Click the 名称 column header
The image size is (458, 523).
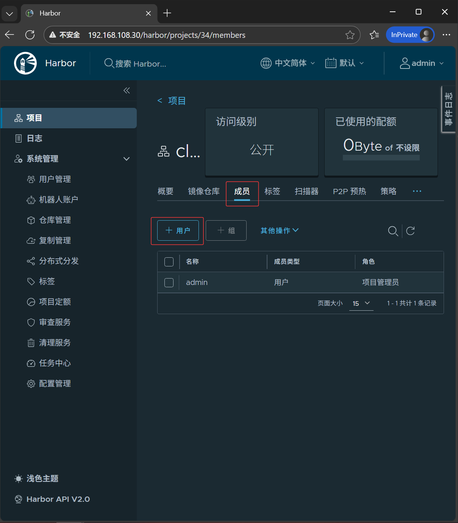(192, 261)
